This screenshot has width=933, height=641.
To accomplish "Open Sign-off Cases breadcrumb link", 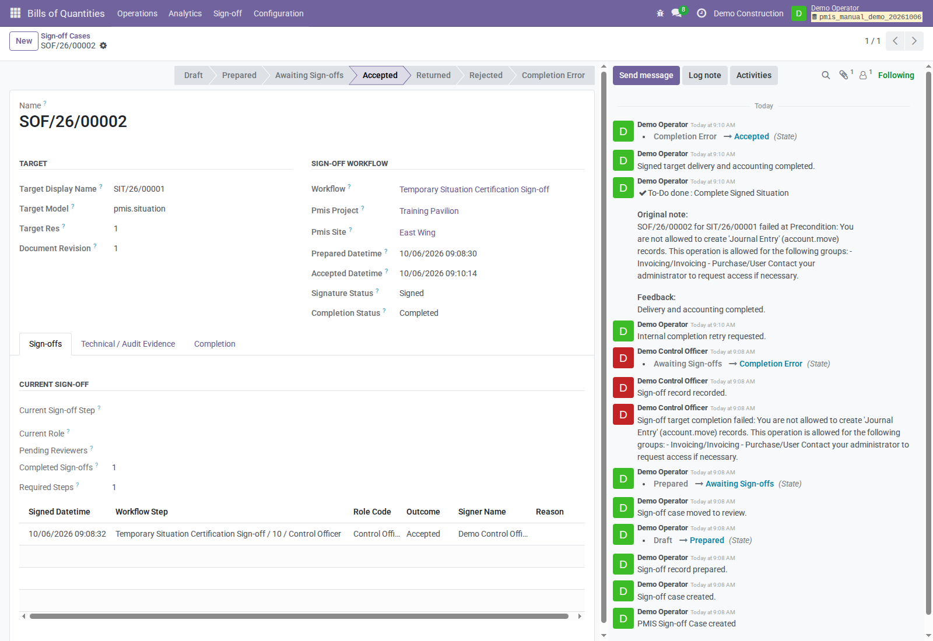I will pyautogui.click(x=65, y=36).
